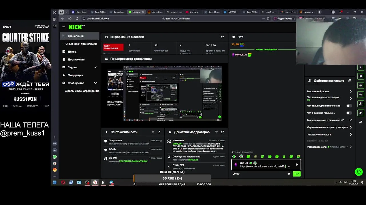Open chat settings gear icon
366x205 pixels.
(289, 174)
